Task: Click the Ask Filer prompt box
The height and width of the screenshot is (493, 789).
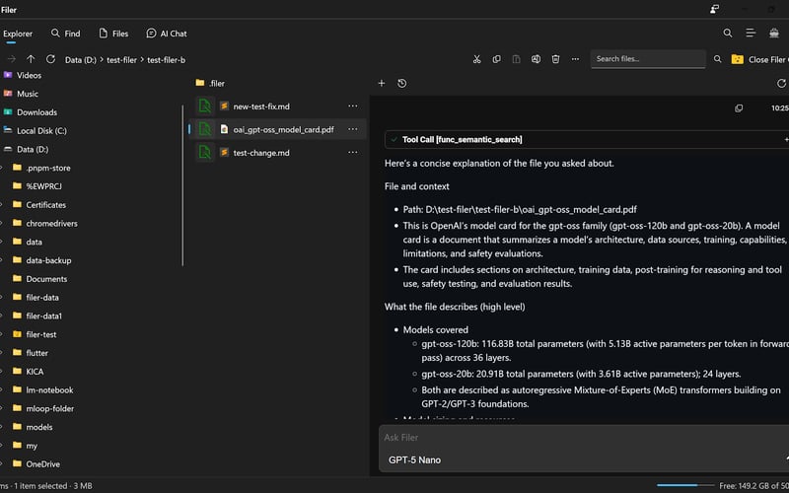Action: click(x=584, y=437)
